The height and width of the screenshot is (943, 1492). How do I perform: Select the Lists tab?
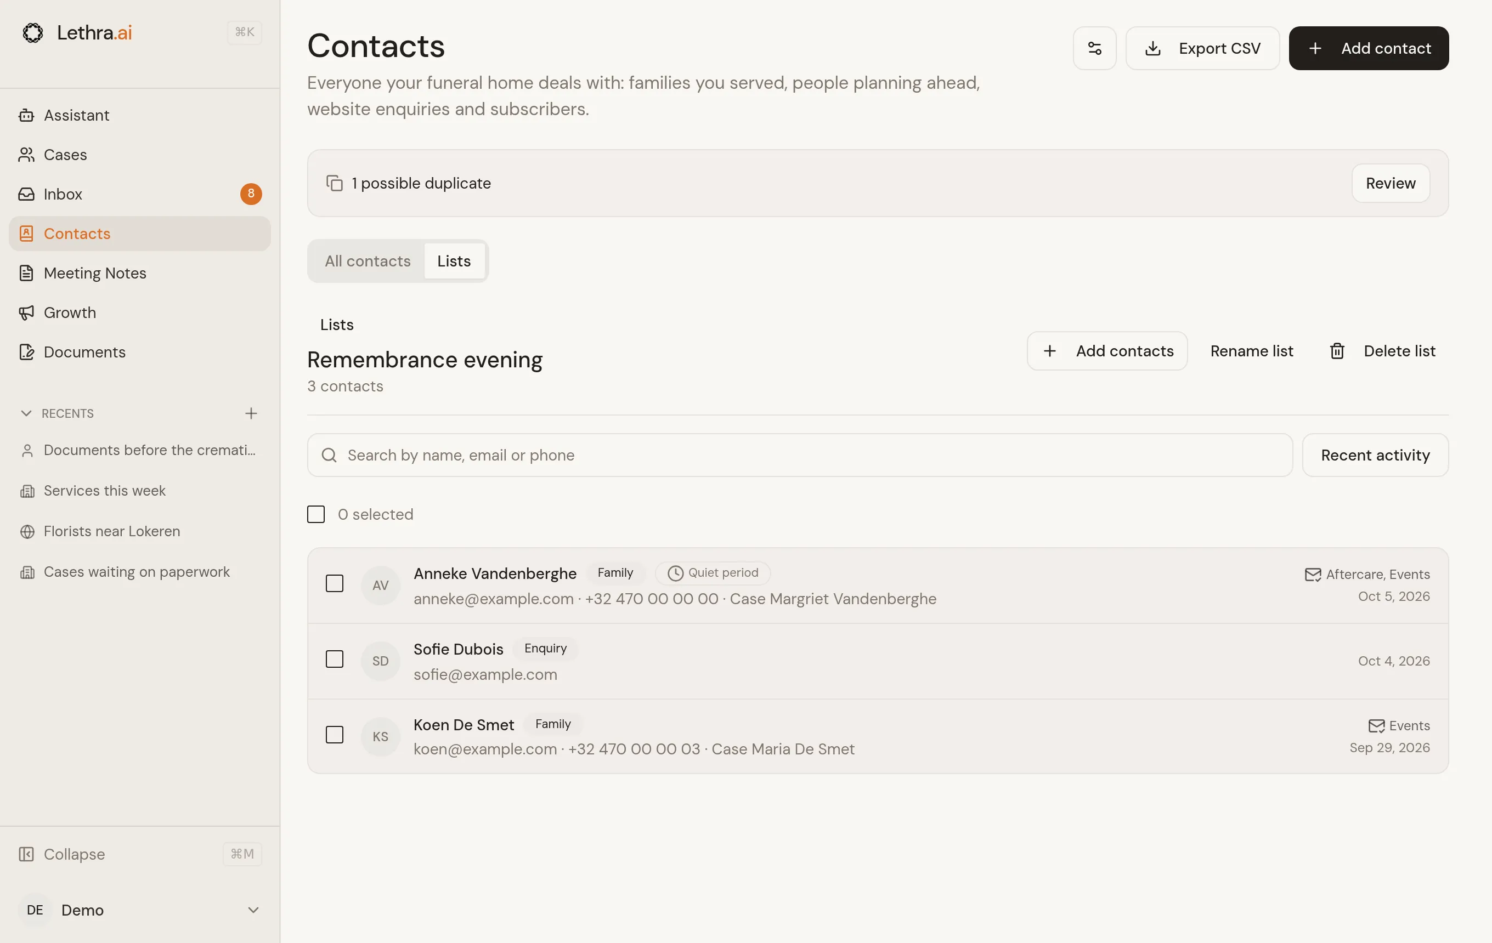point(454,260)
